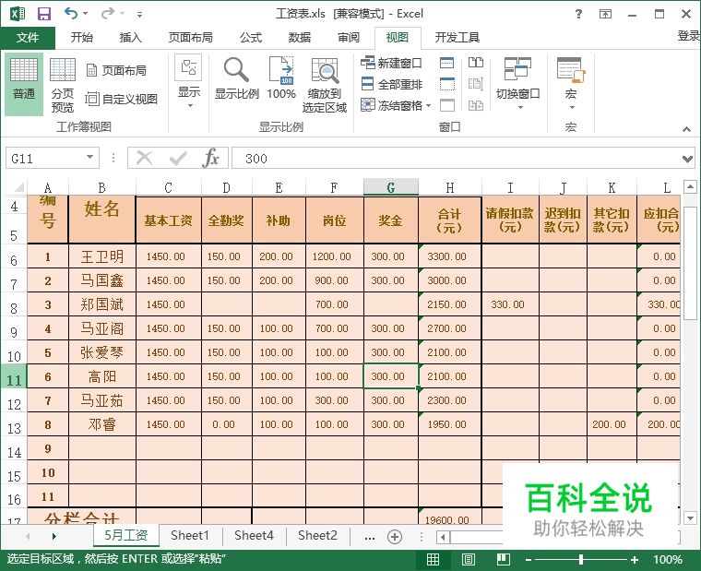701x571 pixels.
Task: Click the vertical scrollbar down arrow
Action: 690,518
